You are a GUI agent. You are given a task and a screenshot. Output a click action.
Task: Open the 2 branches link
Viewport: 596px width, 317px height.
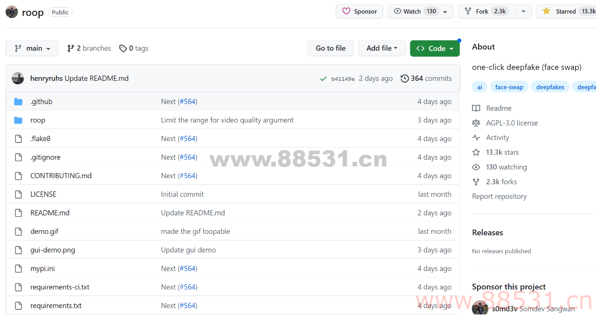(89, 48)
